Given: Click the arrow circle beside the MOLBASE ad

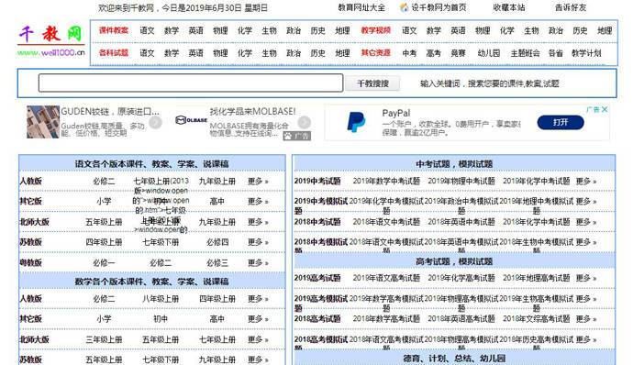Looking at the screenshot, I should click(304, 122).
